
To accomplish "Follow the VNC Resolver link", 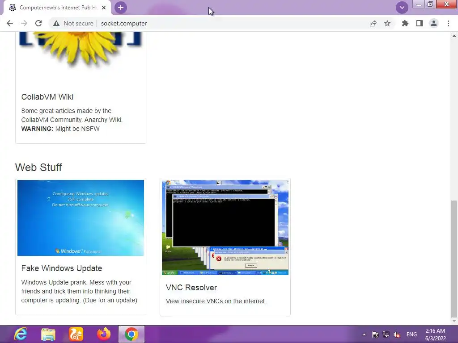I will (191, 288).
